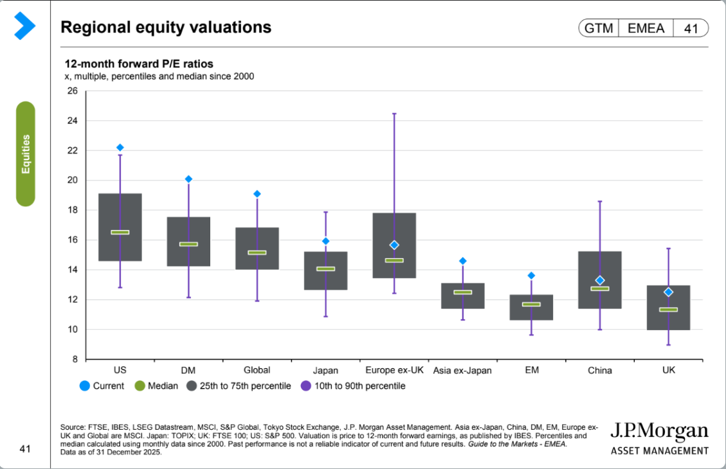
Task: Select the green Equities side tab
Action: [x=26, y=154]
